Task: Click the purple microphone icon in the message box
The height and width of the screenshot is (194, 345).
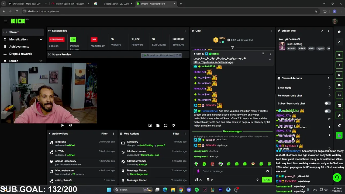Action: coord(198,171)
